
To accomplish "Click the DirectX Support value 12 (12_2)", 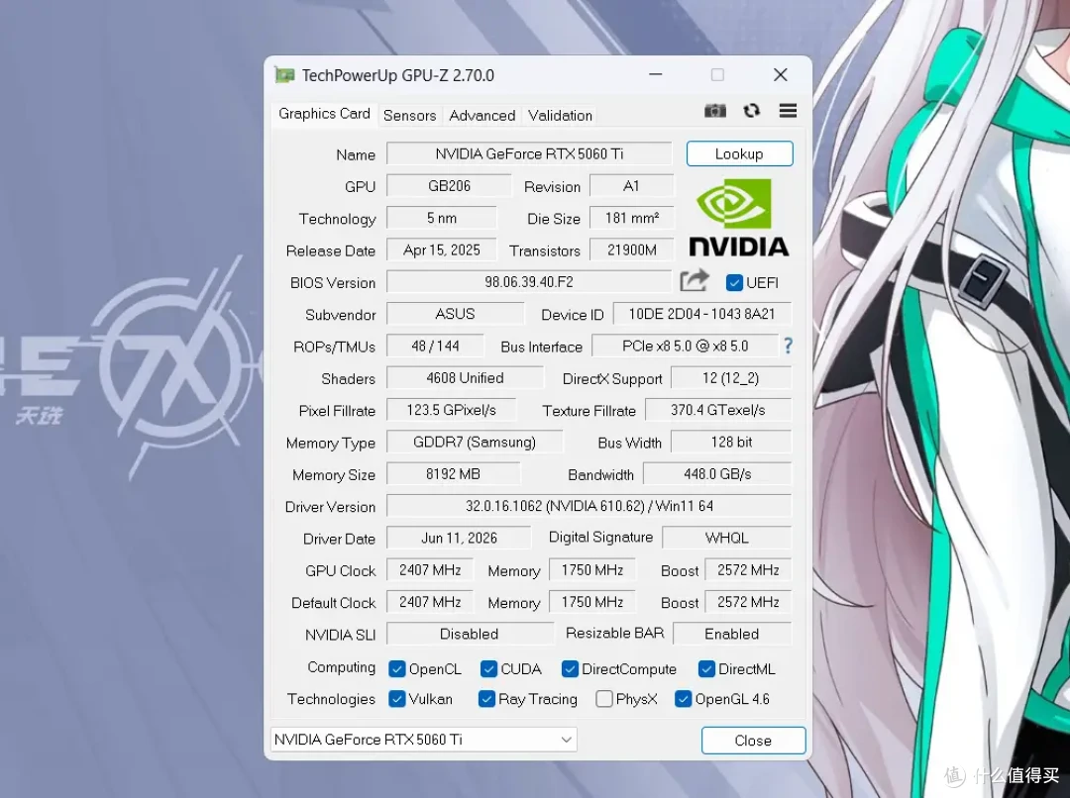I will tap(731, 378).
